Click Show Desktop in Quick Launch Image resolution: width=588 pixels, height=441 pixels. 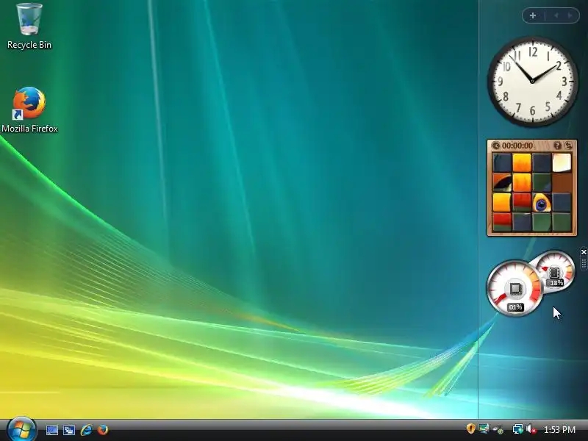51,430
